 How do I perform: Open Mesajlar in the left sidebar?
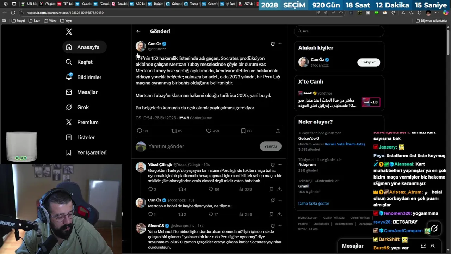point(82,92)
